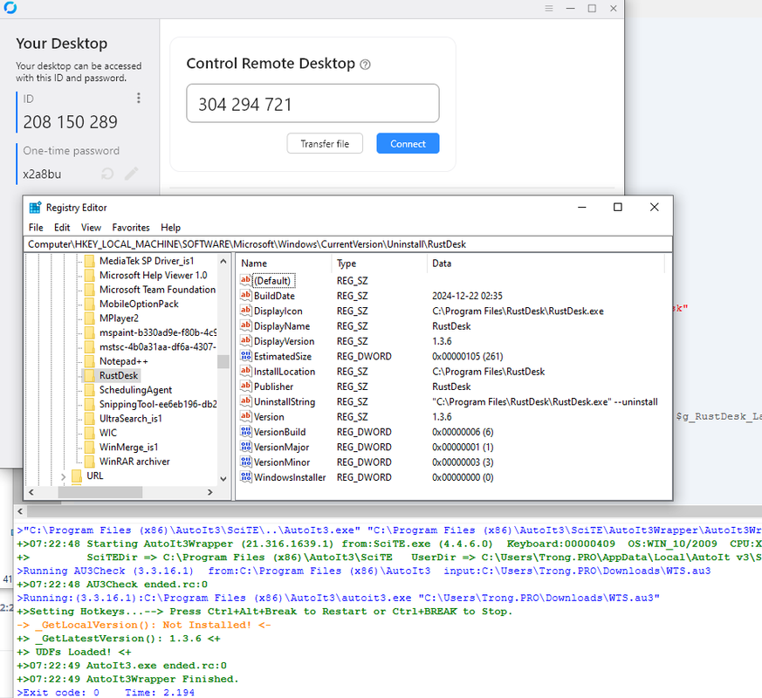This screenshot has height=698, width=762.
Task: Click the tree horizontal scroll left arrow
Action: point(31,492)
